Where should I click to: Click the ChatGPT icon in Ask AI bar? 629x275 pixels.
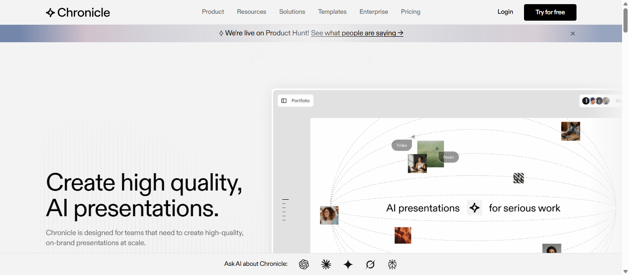[x=304, y=264]
